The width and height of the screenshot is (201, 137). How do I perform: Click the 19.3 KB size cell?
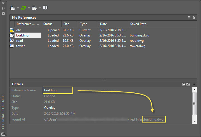pos(68,41)
